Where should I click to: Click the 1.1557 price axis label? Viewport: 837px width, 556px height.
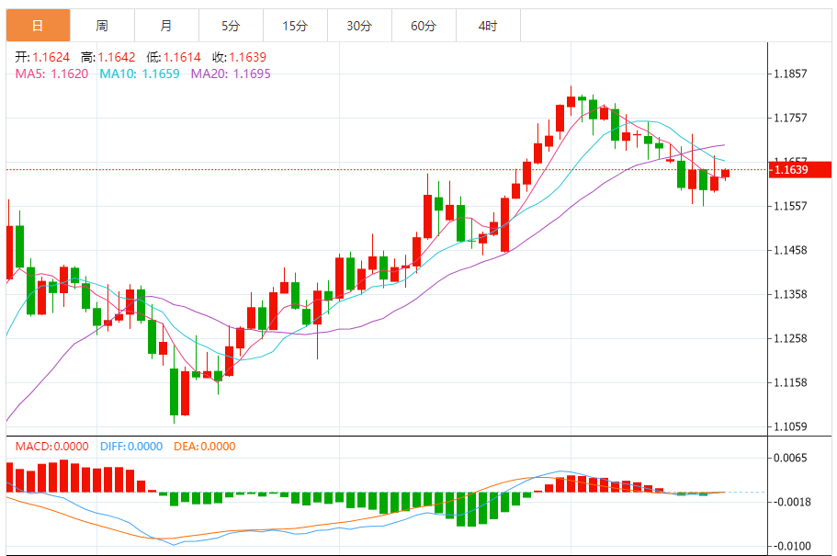pos(790,206)
